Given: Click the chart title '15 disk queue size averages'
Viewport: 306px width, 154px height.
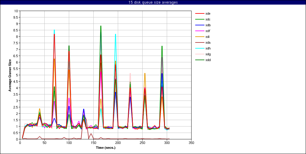Looking at the screenshot, I should coord(153,2).
